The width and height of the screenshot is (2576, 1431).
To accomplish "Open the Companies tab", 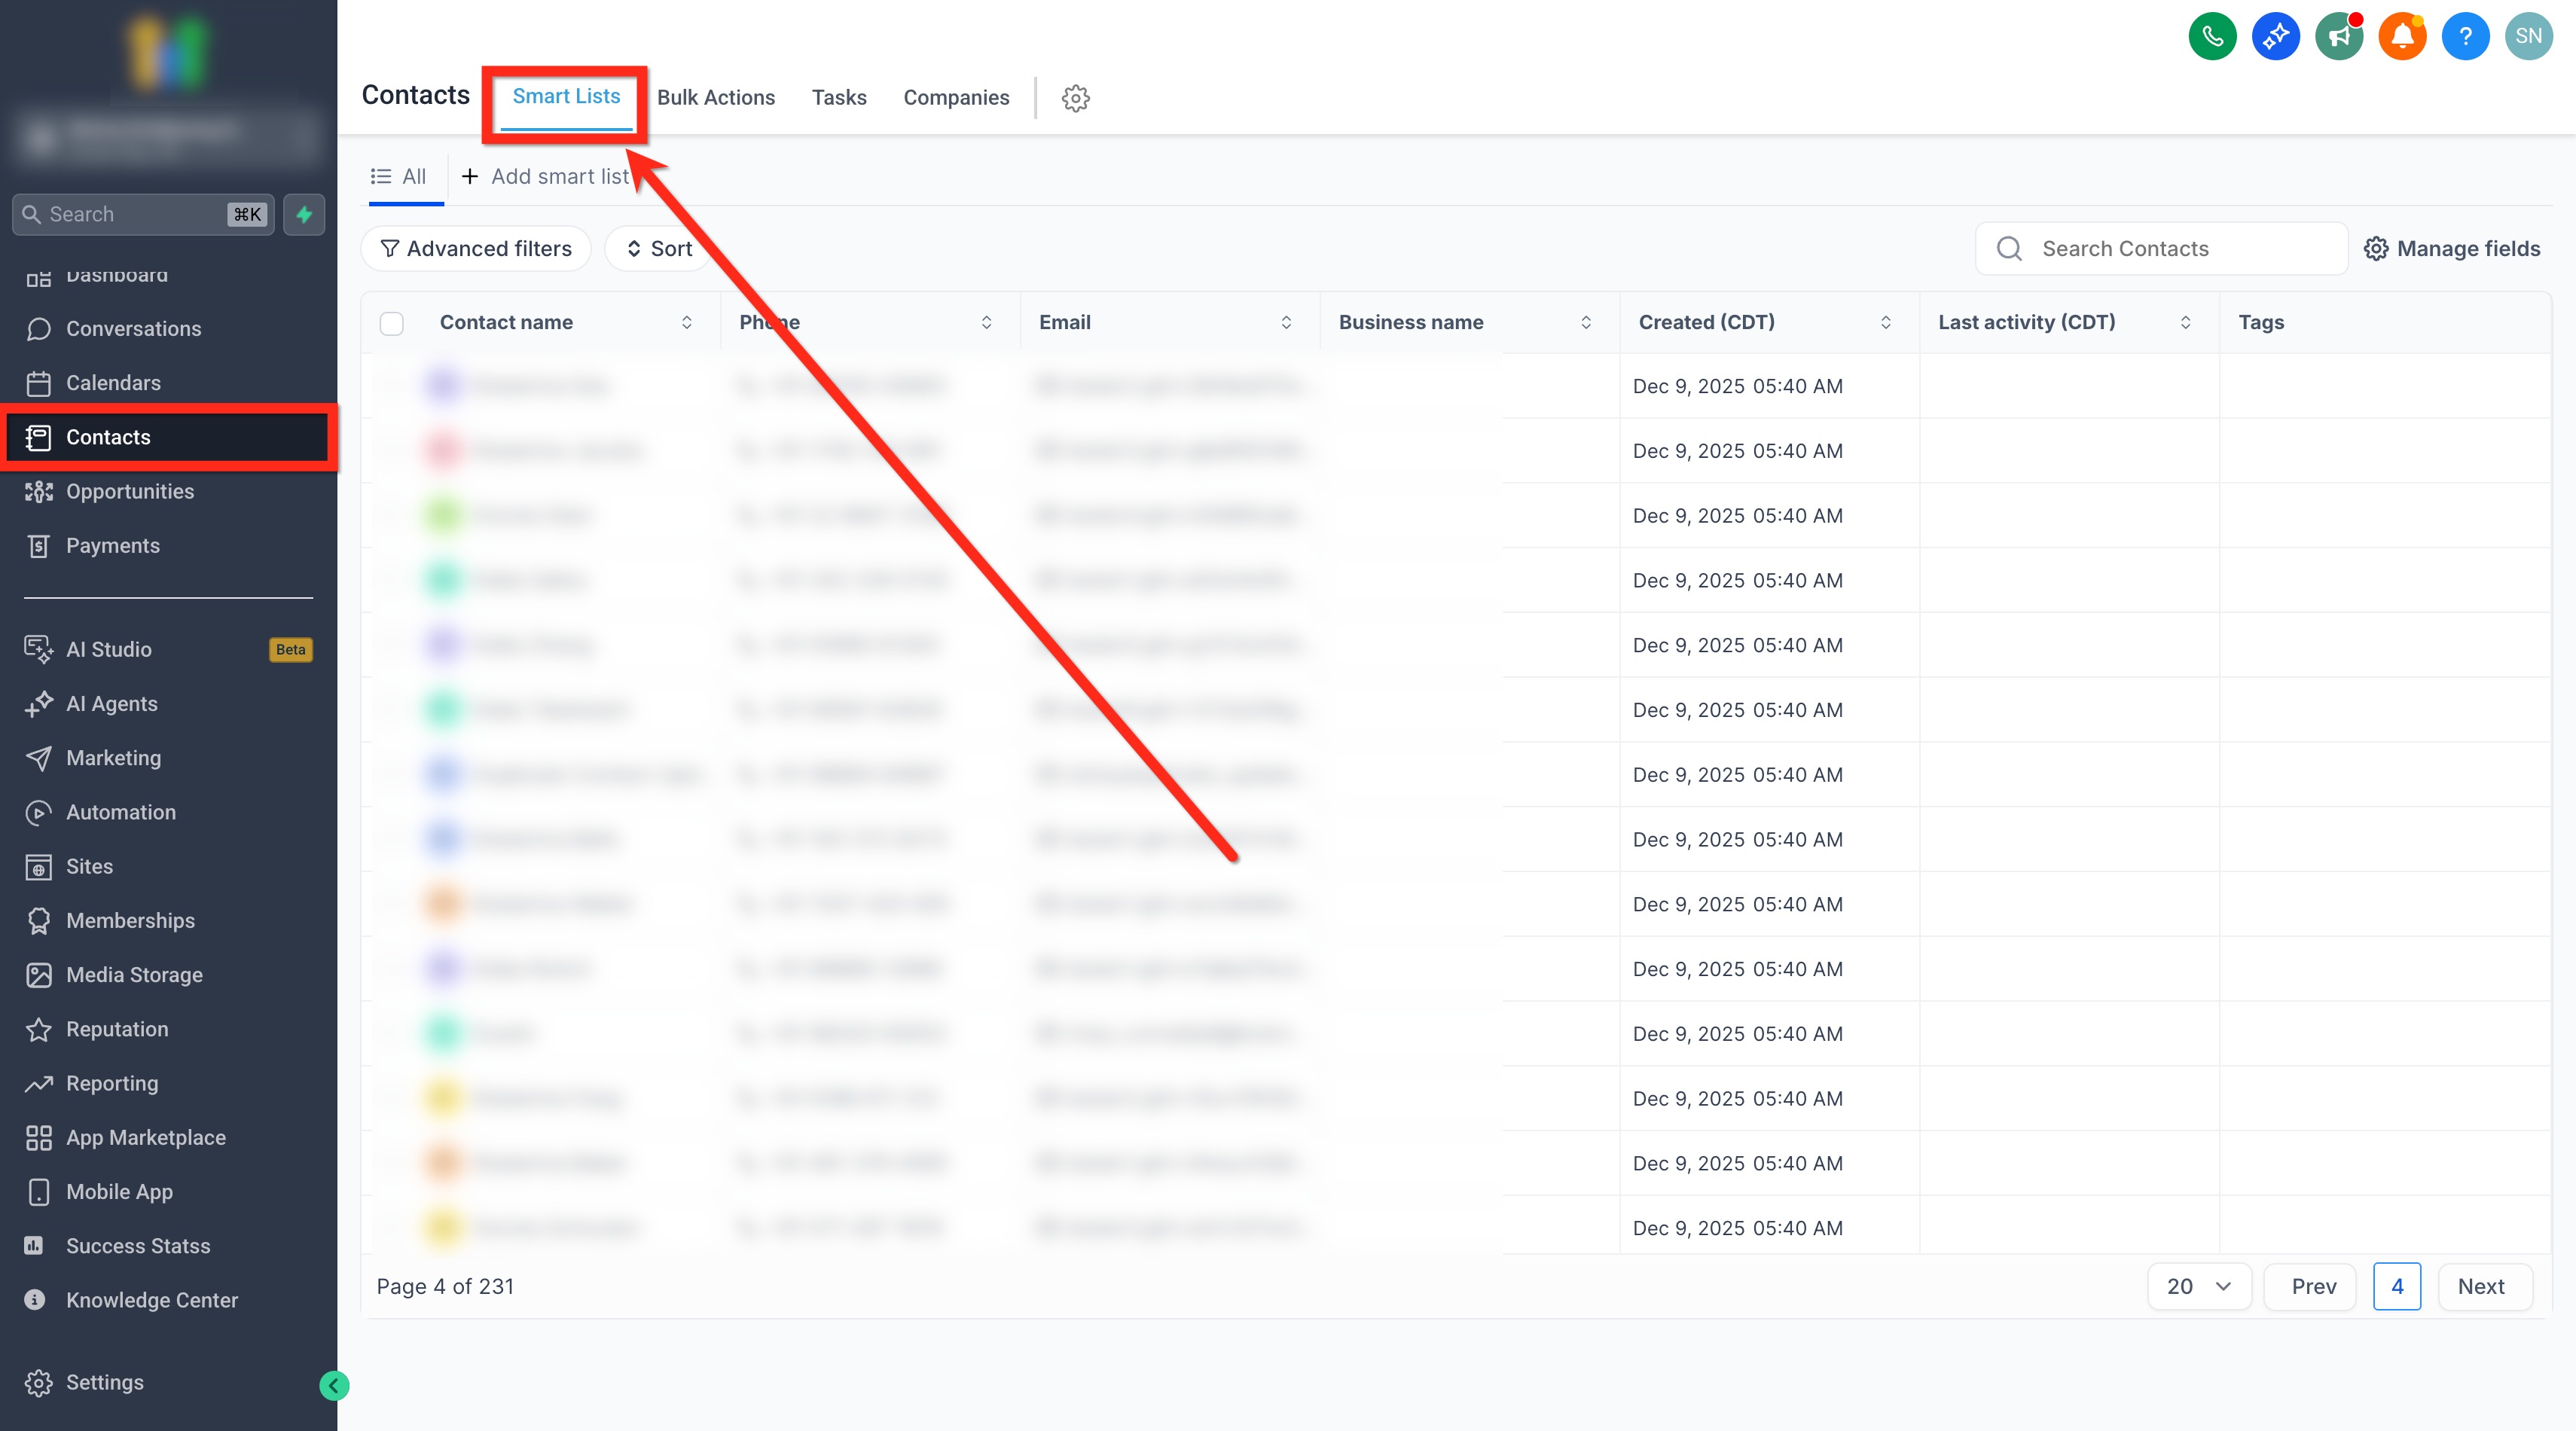I will click(955, 98).
